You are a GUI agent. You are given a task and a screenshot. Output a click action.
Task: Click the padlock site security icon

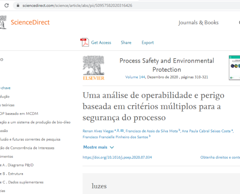(18, 5)
